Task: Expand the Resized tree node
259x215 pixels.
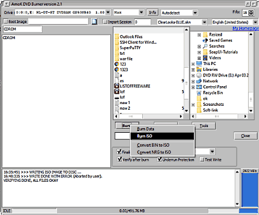Action: pos(199,35)
